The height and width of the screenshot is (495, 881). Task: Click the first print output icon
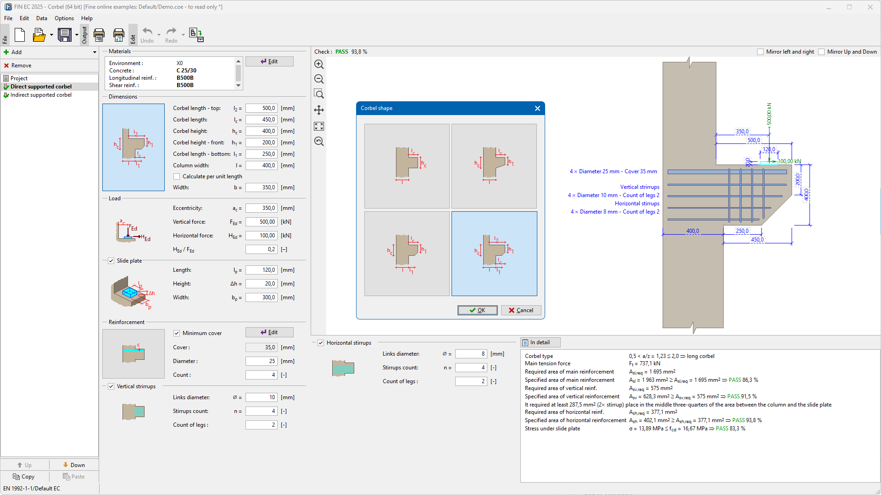click(99, 35)
